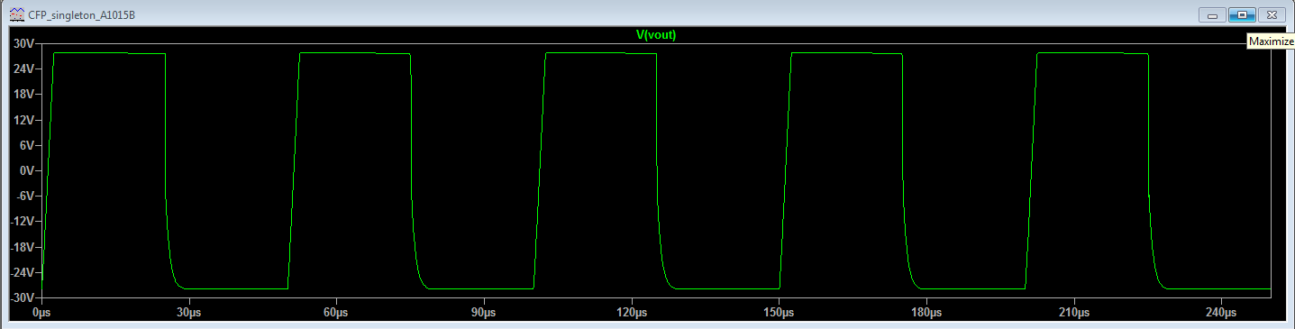Click the 180µs time axis label
Screen dimensions: 1295x329
pos(926,312)
